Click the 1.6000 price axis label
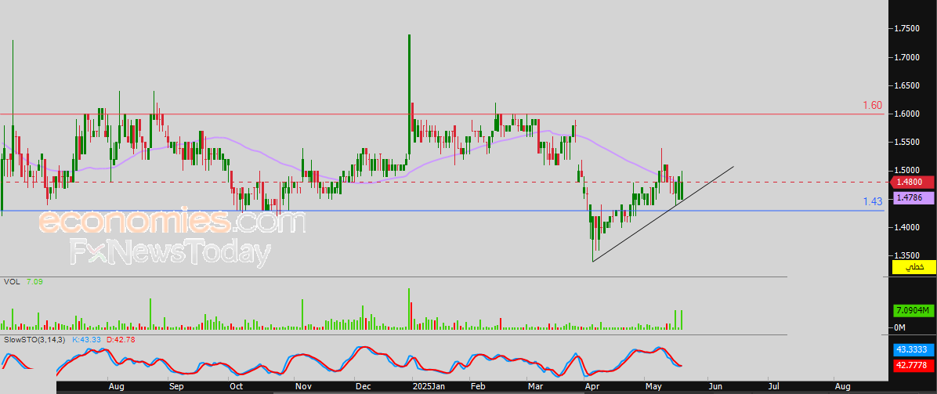The width and height of the screenshot is (937, 394). [x=907, y=114]
